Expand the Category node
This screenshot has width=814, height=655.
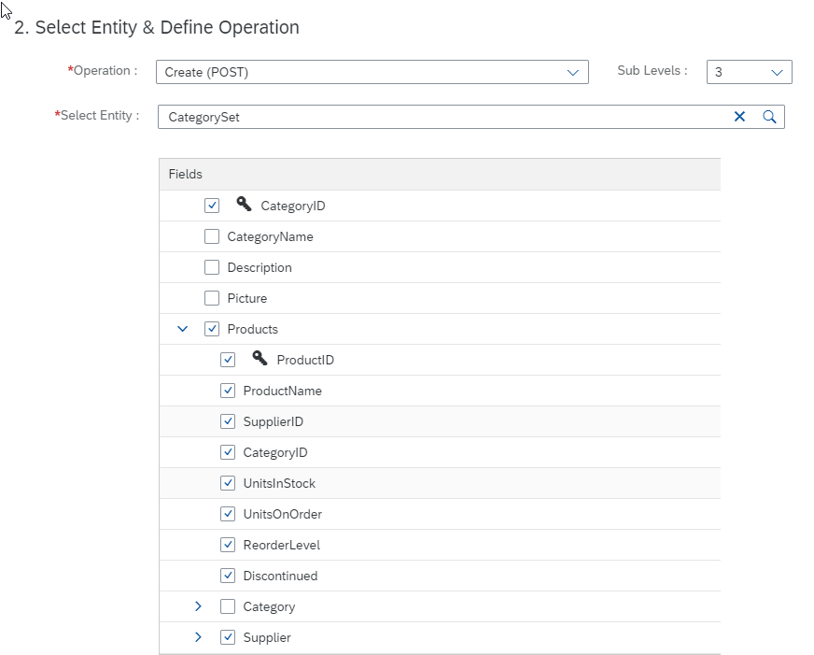[197, 606]
